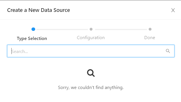Click empty space right of the Search placeholder
Image resolution: width=181 pixels, height=102 pixels.
(x=96, y=51)
